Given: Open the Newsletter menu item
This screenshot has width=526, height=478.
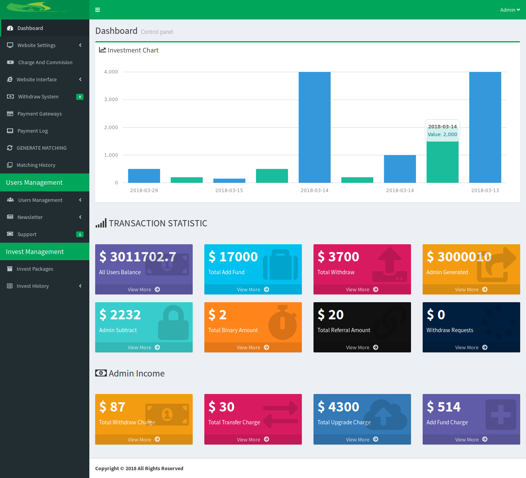Looking at the screenshot, I should (x=30, y=217).
